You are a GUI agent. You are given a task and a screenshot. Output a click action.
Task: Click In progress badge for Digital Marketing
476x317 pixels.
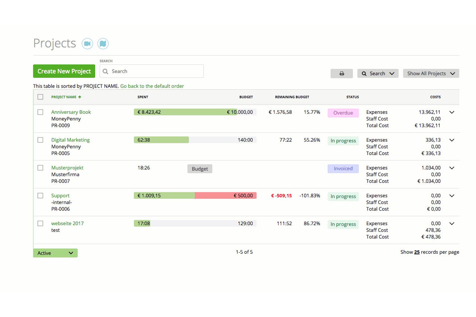pos(343,141)
